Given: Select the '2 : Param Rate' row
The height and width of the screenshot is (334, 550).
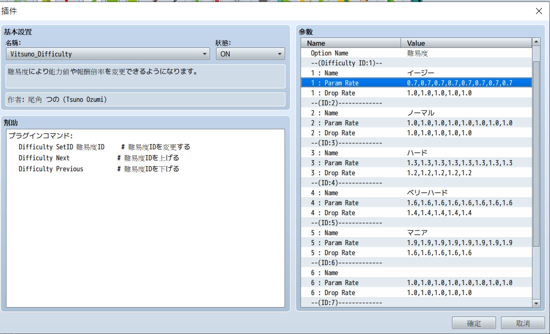Looking at the screenshot, I should point(416,123).
